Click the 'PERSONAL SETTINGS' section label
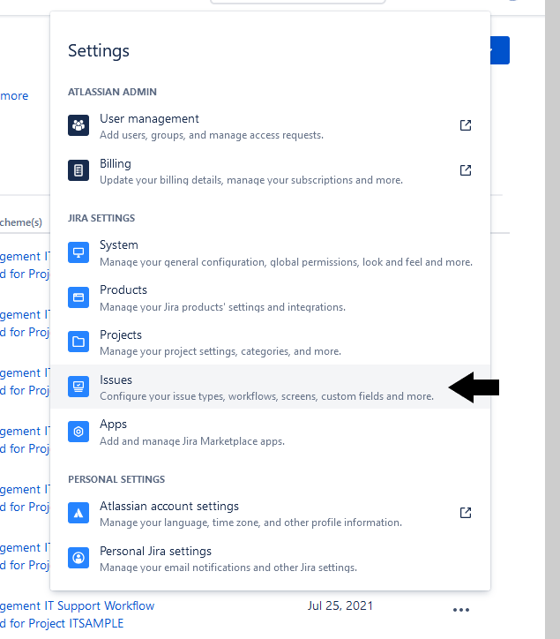The width and height of the screenshot is (560, 639). point(116,479)
